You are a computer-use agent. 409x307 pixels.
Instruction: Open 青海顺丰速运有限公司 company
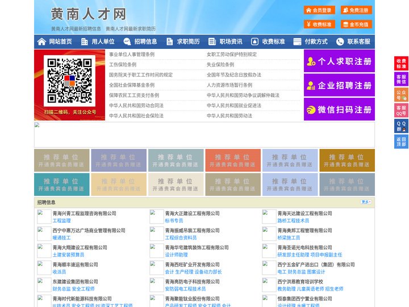(75, 265)
